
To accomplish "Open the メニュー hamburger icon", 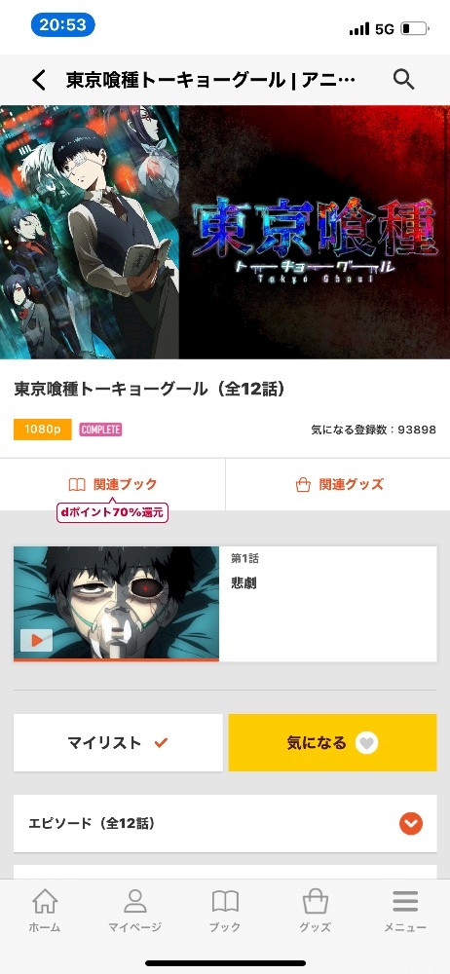I will 405,910.
